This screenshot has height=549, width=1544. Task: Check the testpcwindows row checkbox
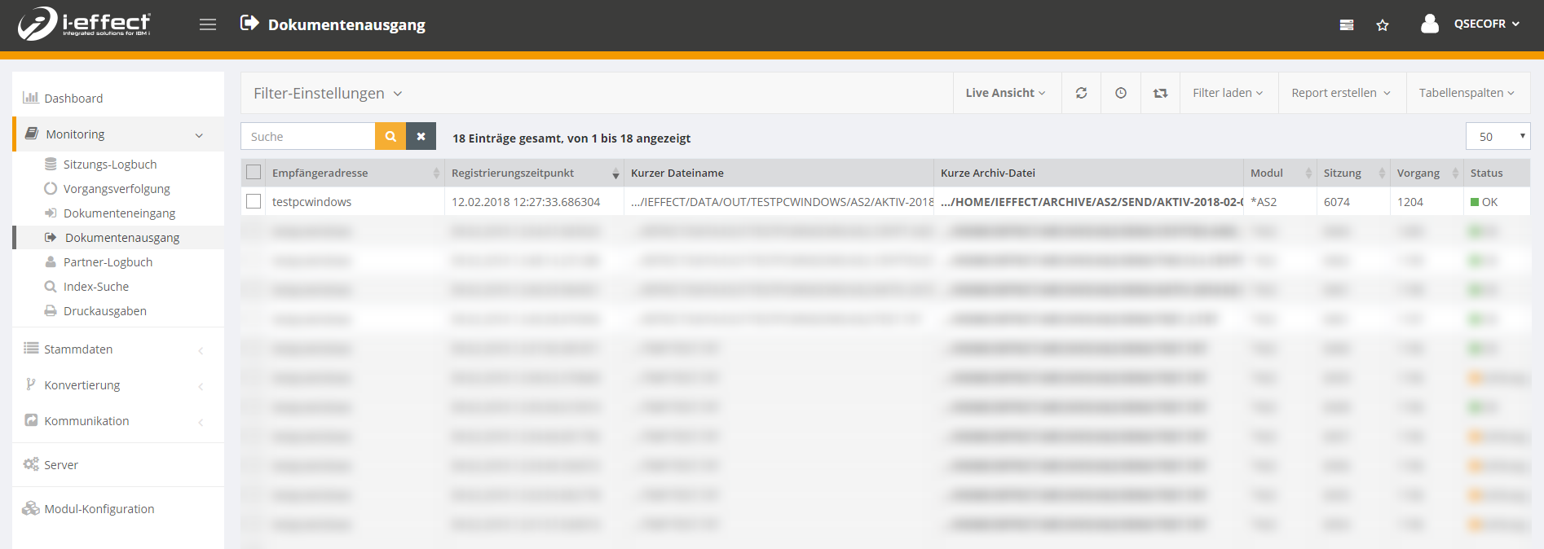point(254,201)
